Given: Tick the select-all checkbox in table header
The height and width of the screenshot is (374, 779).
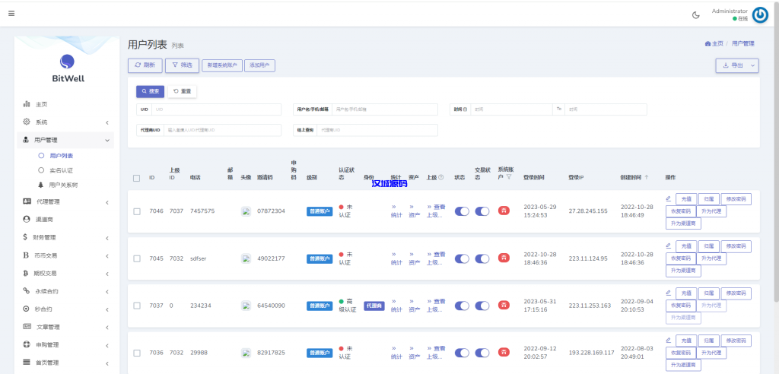Looking at the screenshot, I should [136, 178].
